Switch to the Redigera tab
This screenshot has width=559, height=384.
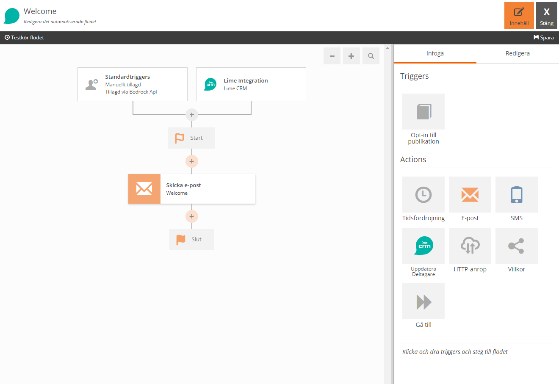coord(517,53)
